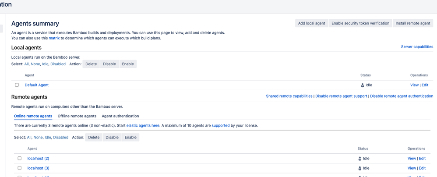Enable selected remote agents
Image resolution: width=437 pixels, height=177 pixels.
(131, 138)
